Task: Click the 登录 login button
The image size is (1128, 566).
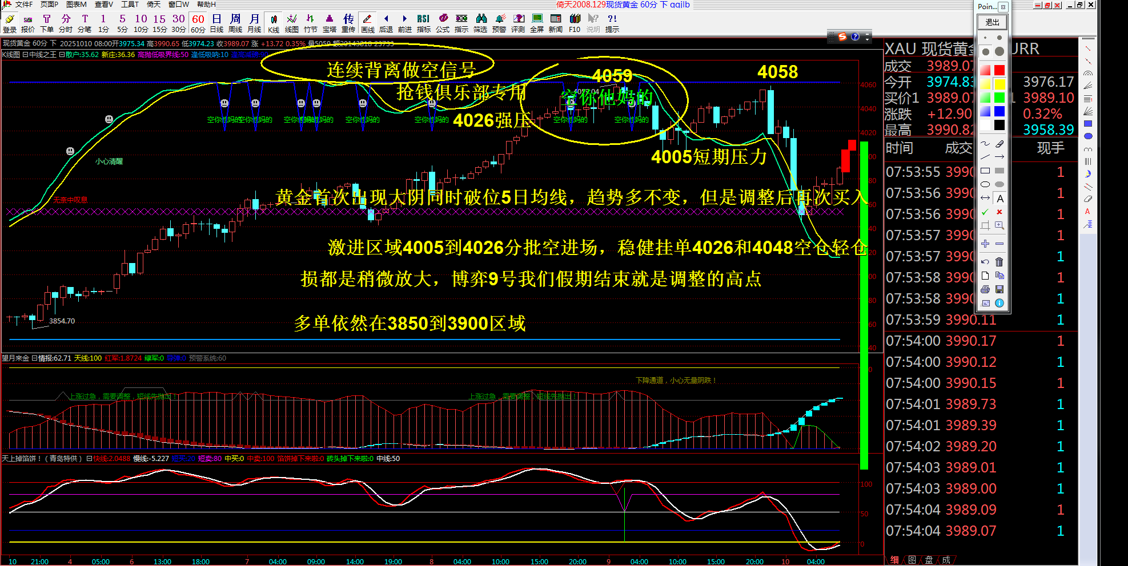Action: 10,23
